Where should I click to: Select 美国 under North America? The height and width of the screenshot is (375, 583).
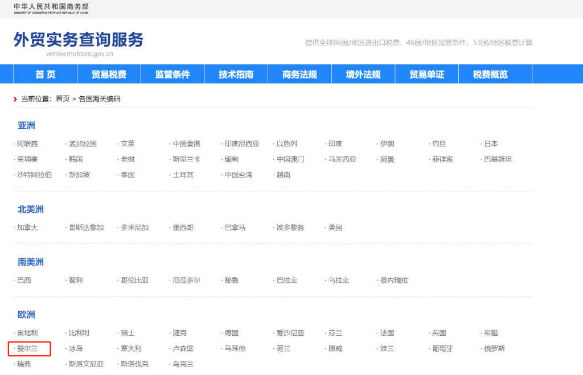pyautogui.click(x=335, y=228)
